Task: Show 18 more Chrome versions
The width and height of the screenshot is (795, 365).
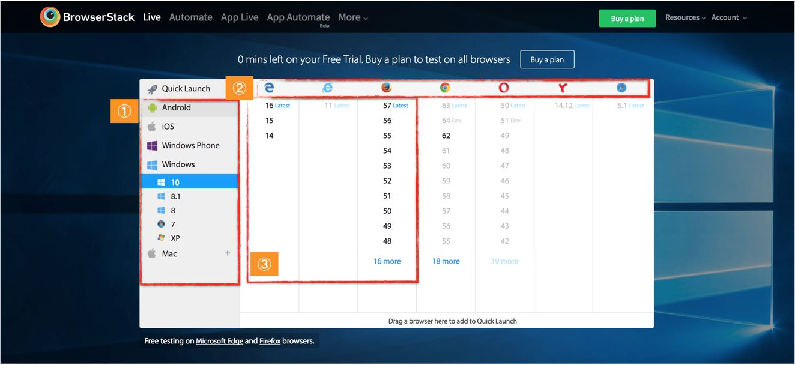Action: pos(446,261)
